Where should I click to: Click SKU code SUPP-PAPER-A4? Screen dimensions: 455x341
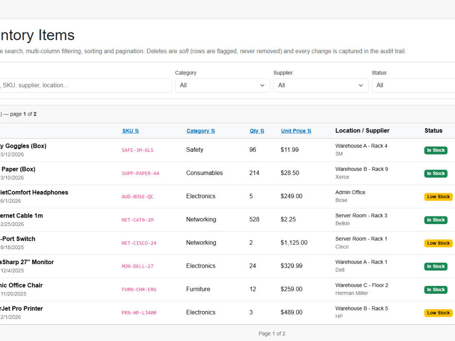(140, 173)
